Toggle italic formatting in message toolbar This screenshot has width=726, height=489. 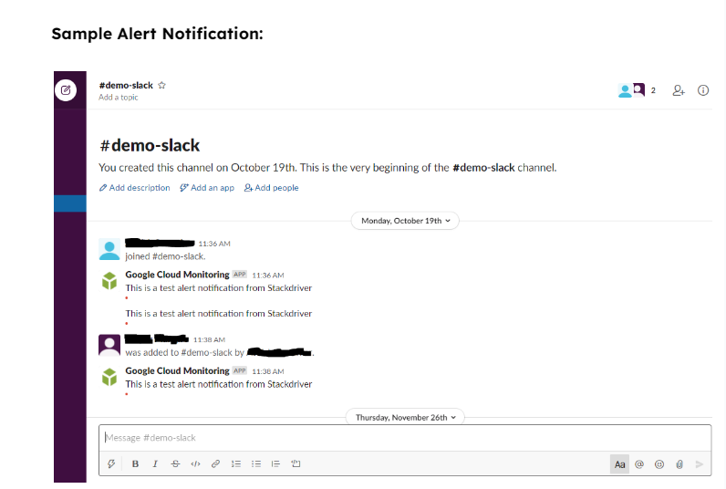[155, 464]
